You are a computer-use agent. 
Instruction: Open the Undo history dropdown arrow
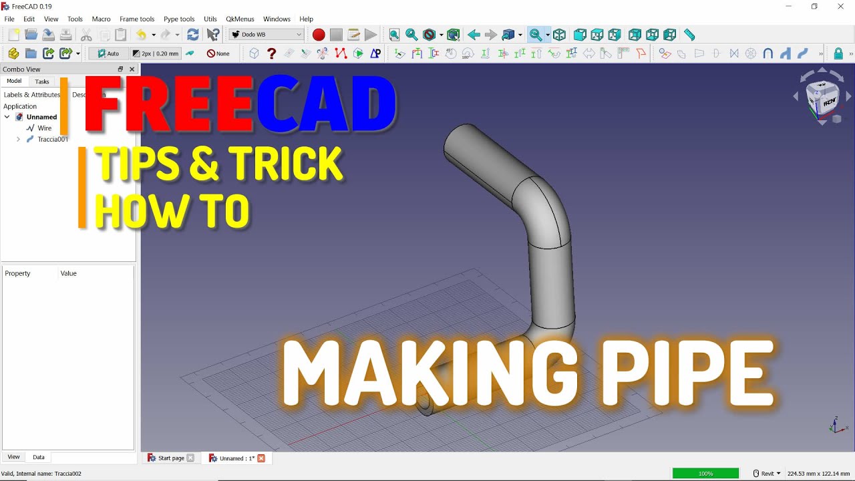coord(154,35)
